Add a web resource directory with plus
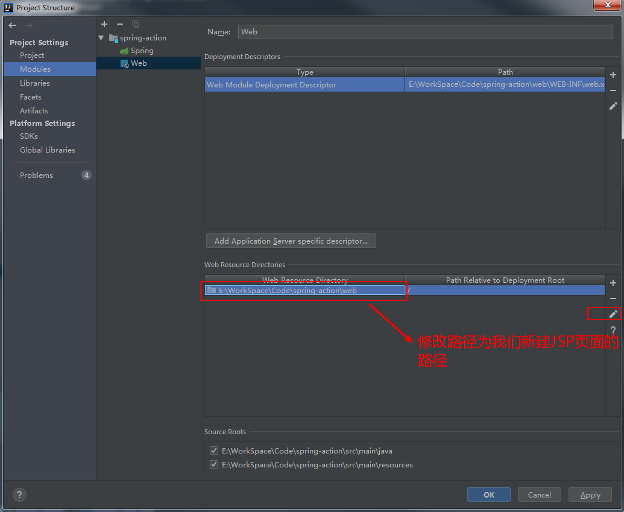 point(613,283)
